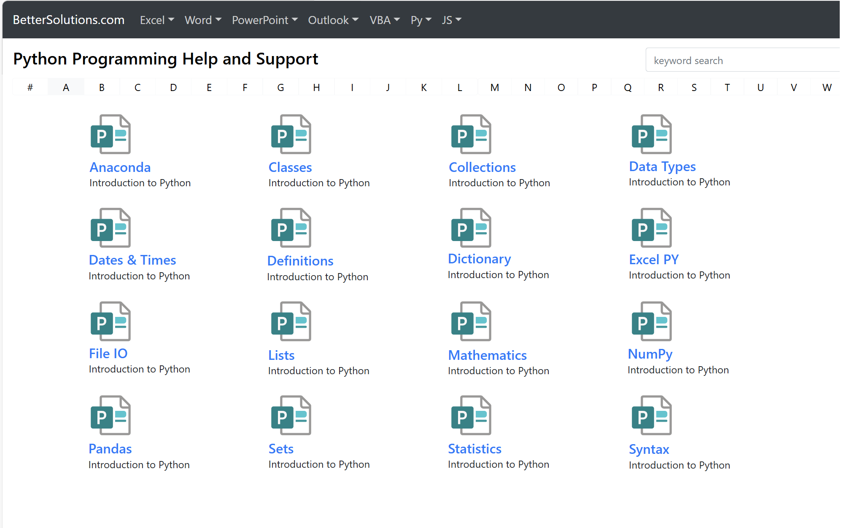The image size is (841, 528).
Task: Follow the Syntax title link
Action: coord(649,450)
